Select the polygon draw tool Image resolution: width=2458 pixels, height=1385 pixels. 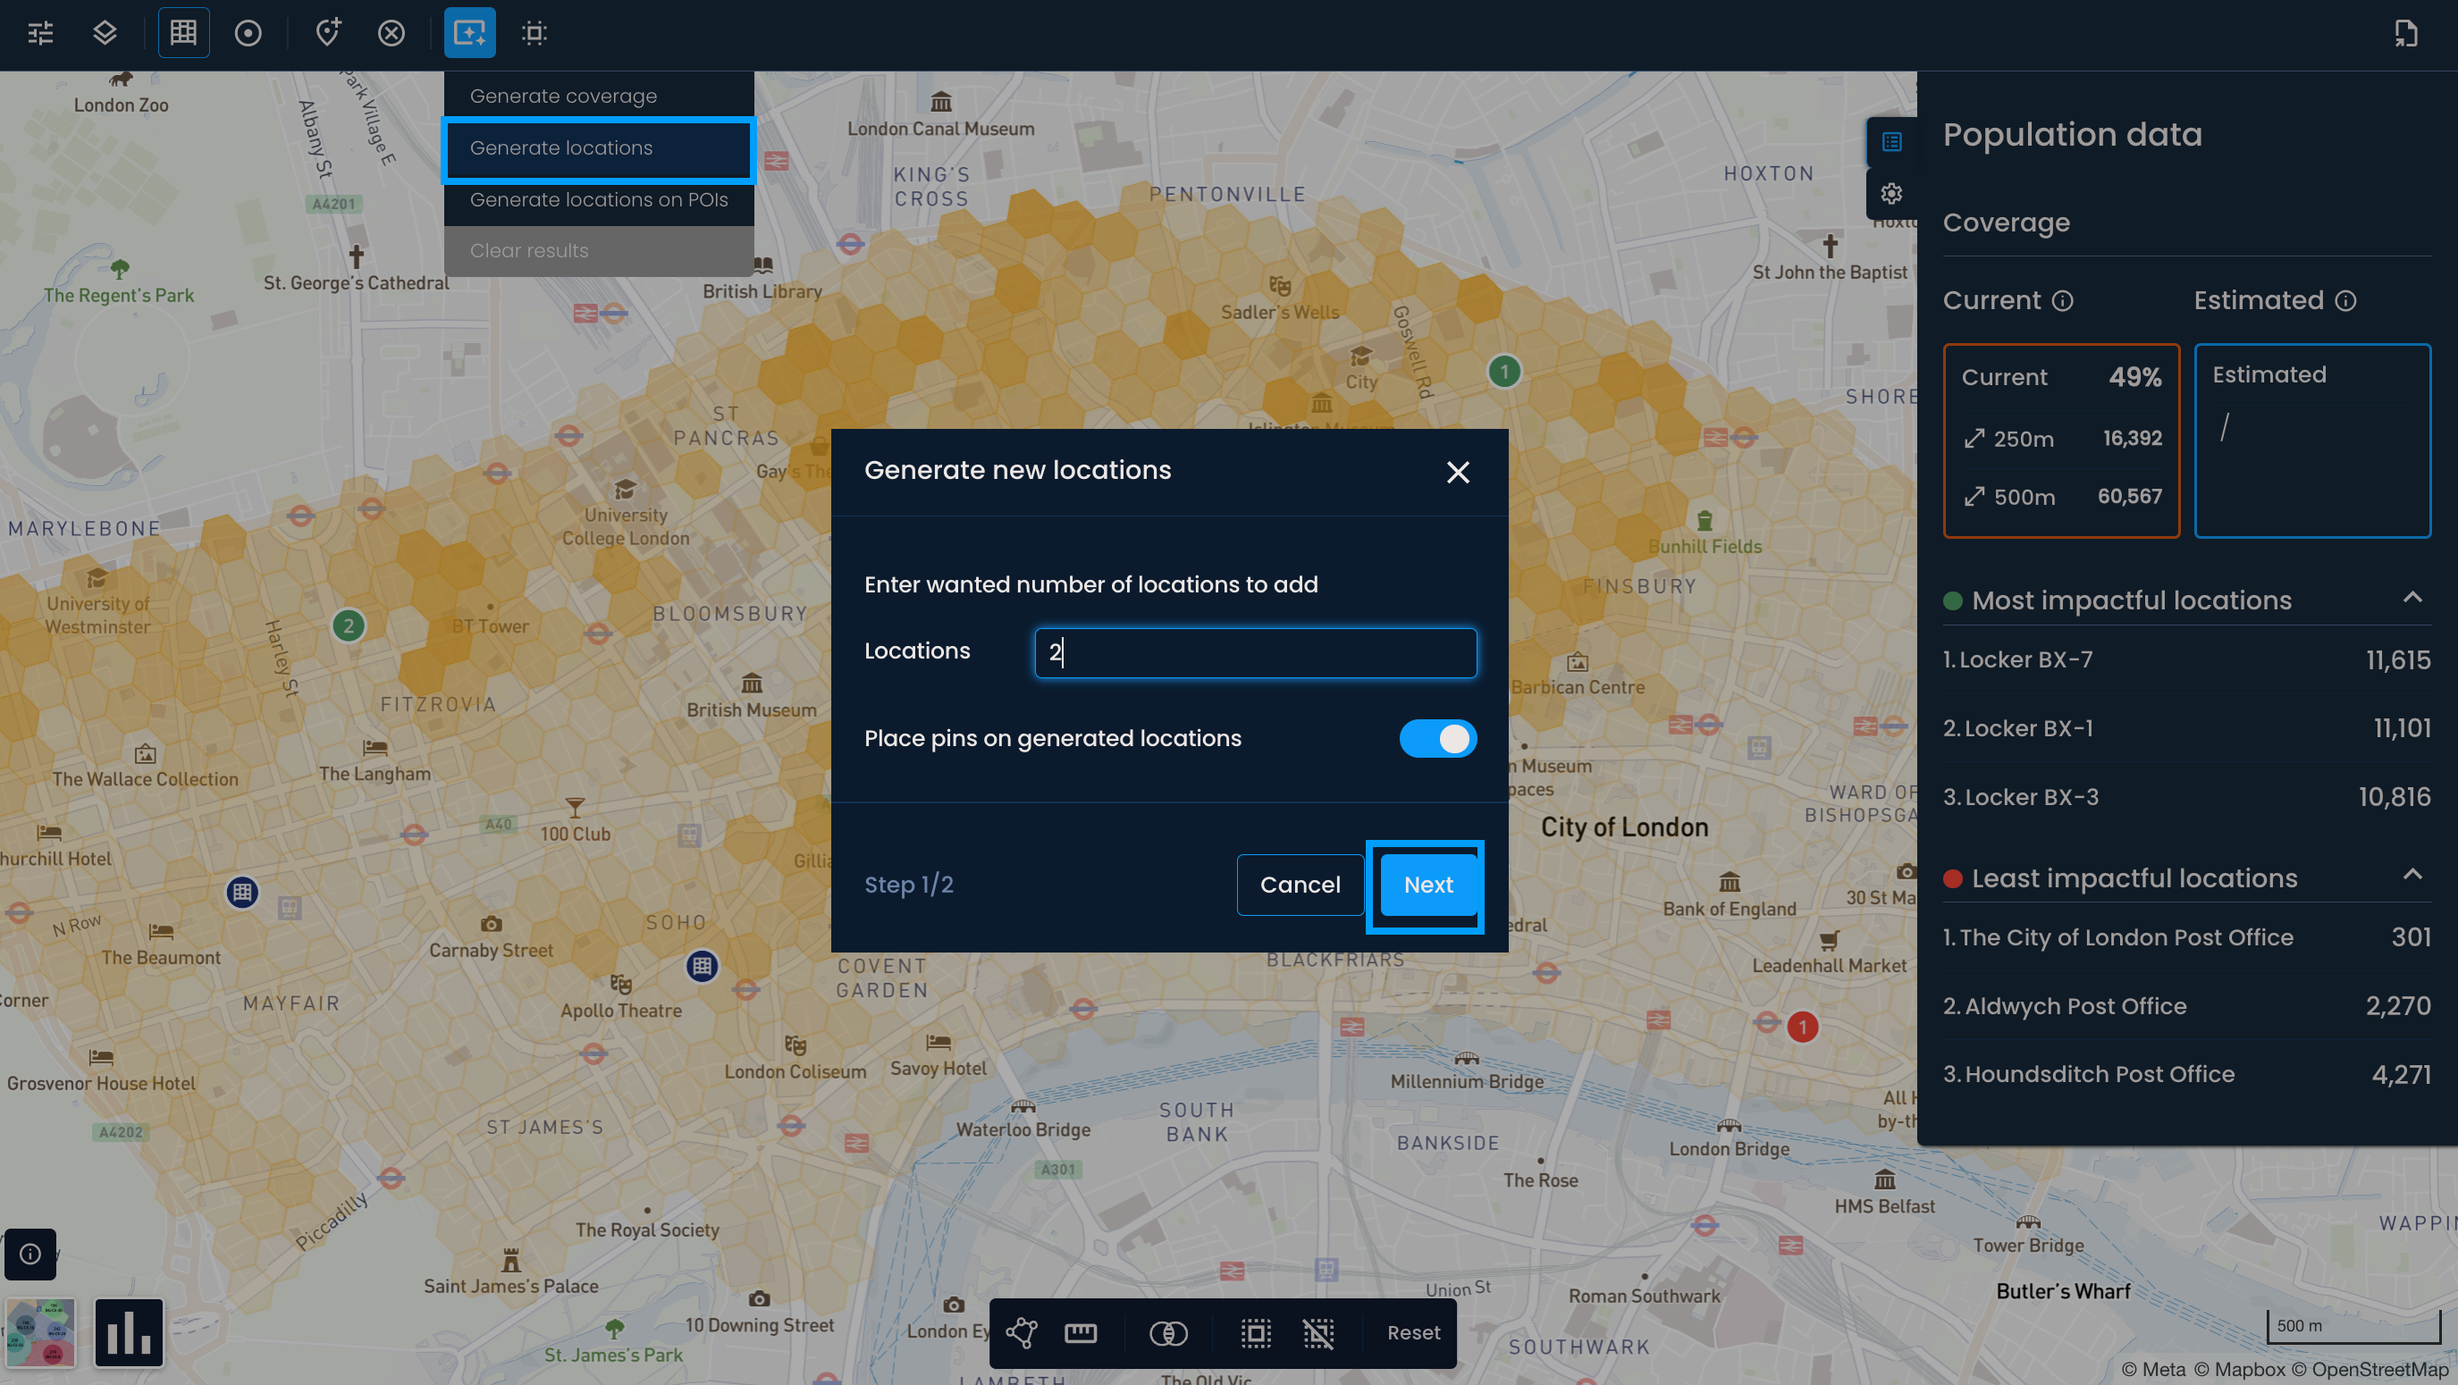tap(1021, 1332)
